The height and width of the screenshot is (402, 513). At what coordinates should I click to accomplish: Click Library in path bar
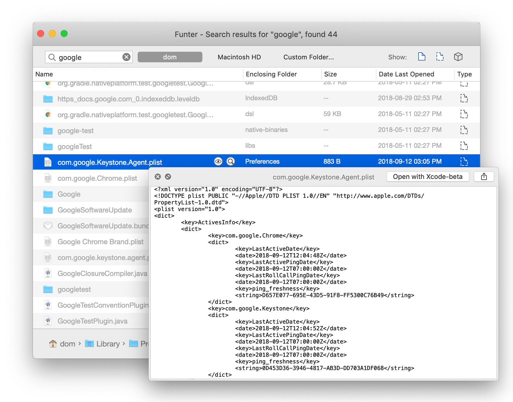coord(102,344)
